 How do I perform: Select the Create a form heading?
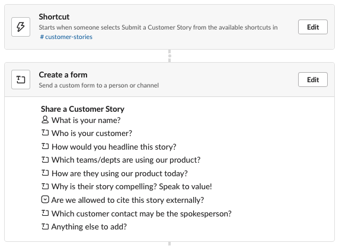coord(63,75)
